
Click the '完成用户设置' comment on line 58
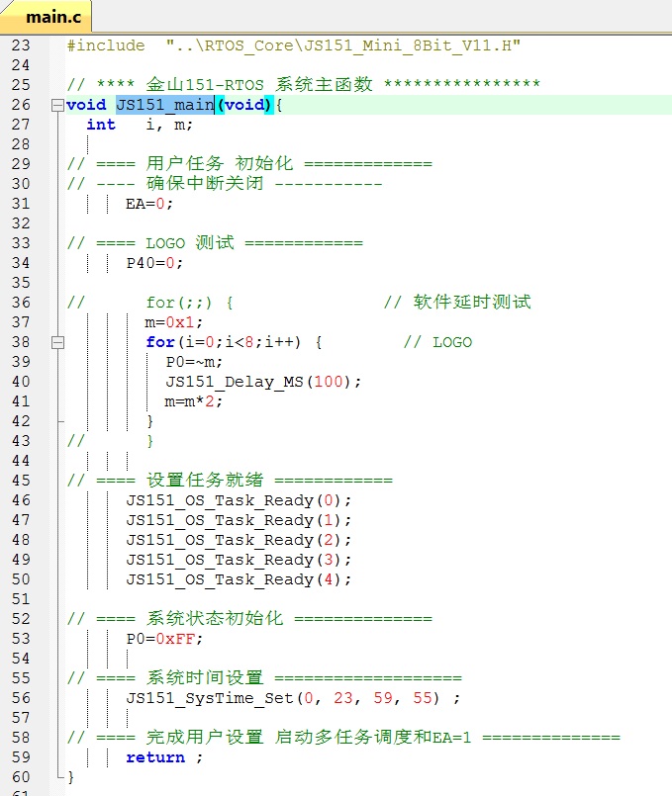coord(343,738)
